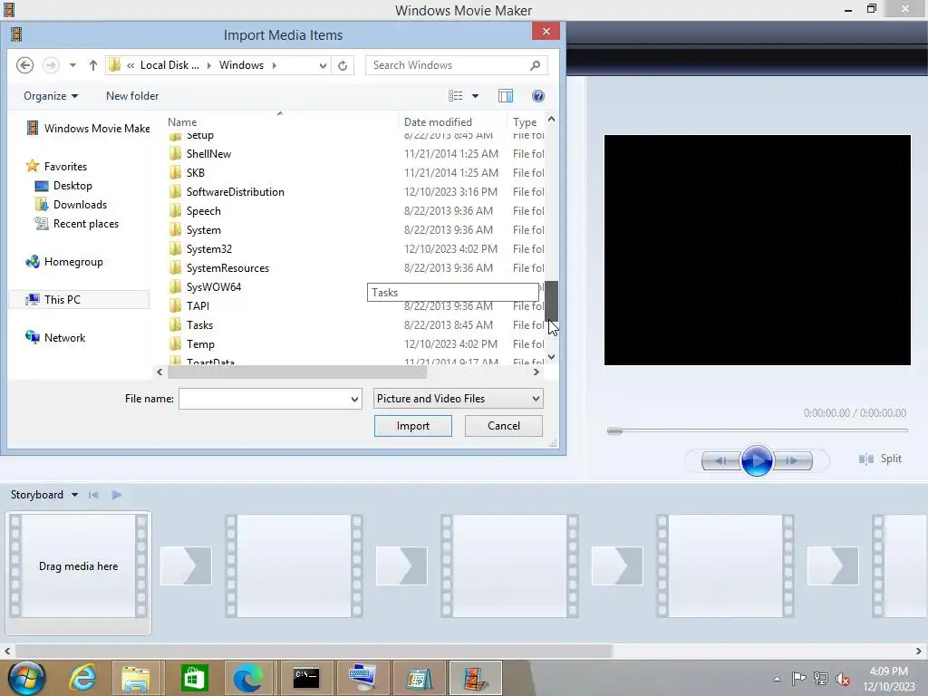This screenshot has height=696, width=928.
Task: Sort files by Type column
Action: pyautogui.click(x=526, y=122)
